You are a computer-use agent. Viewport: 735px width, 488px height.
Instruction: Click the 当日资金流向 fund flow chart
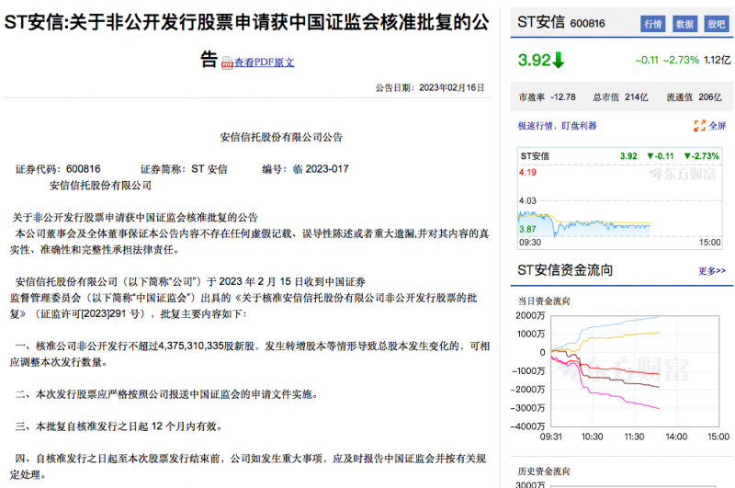pyautogui.click(x=635, y=370)
